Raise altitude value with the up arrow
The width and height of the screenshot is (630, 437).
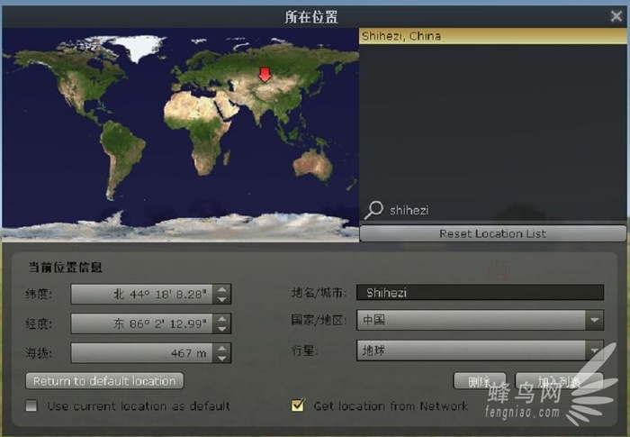223,348
